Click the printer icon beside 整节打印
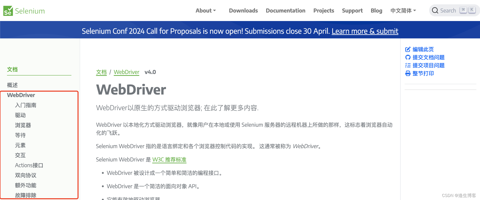 click(408, 73)
